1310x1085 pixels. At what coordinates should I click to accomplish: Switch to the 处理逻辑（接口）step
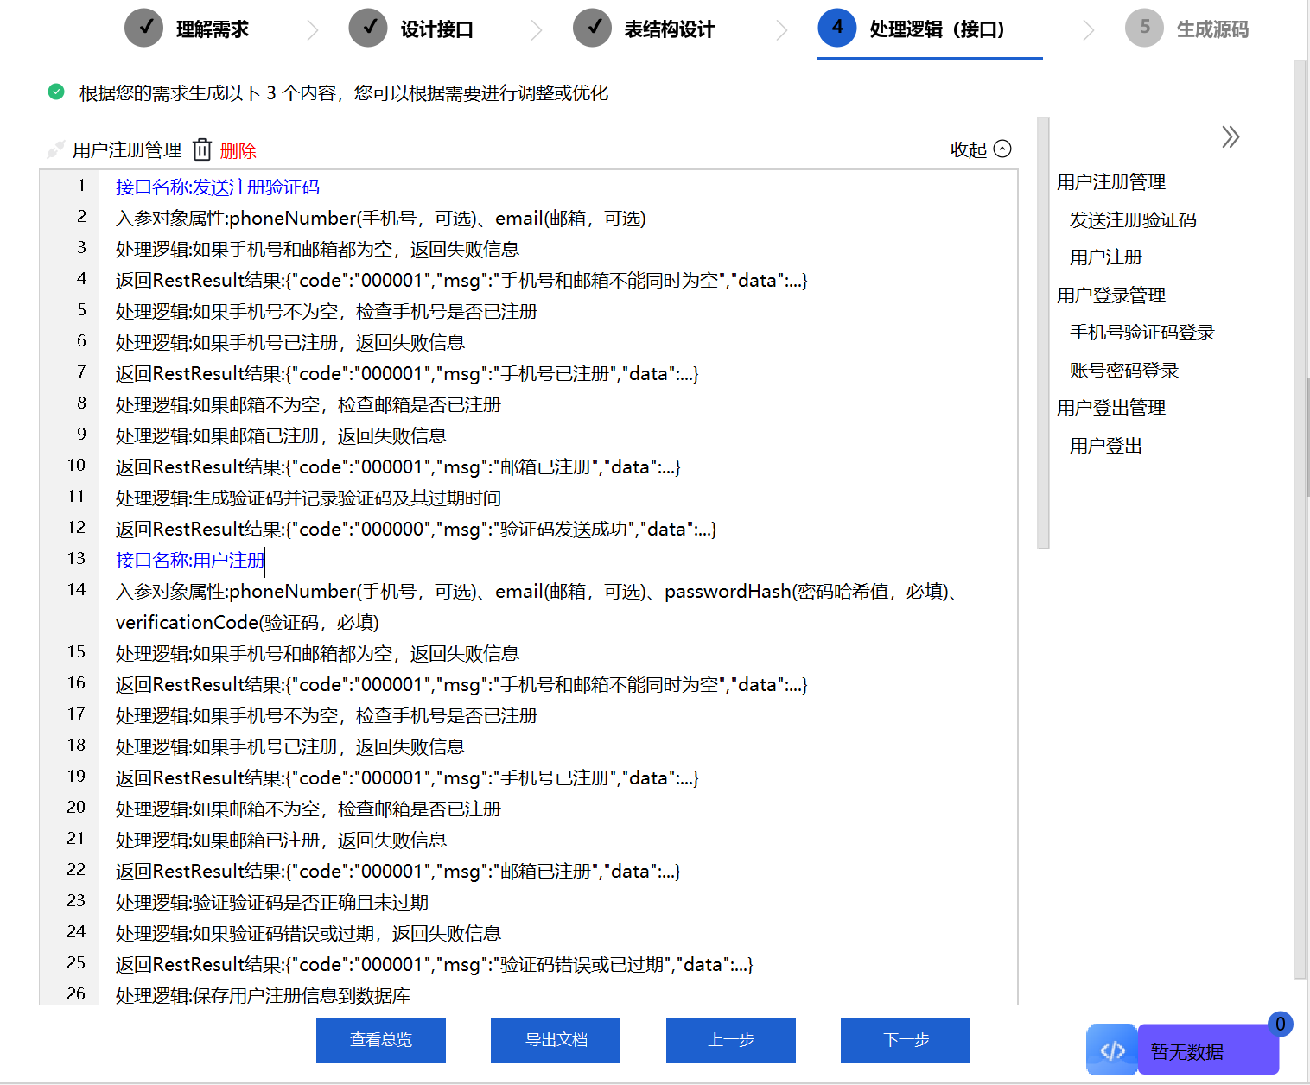[x=929, y=28]
